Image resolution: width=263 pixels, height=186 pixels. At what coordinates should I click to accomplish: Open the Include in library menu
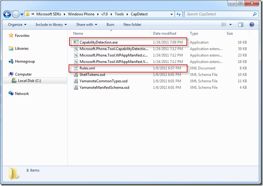coord(51,25)
